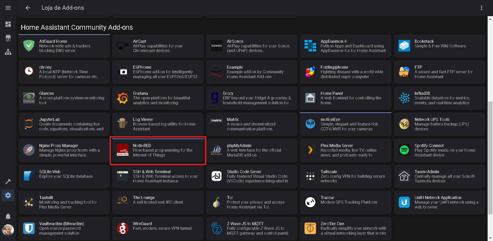493x241 pixels.
Task: Open the Glances add-on card
Action: 64,98
